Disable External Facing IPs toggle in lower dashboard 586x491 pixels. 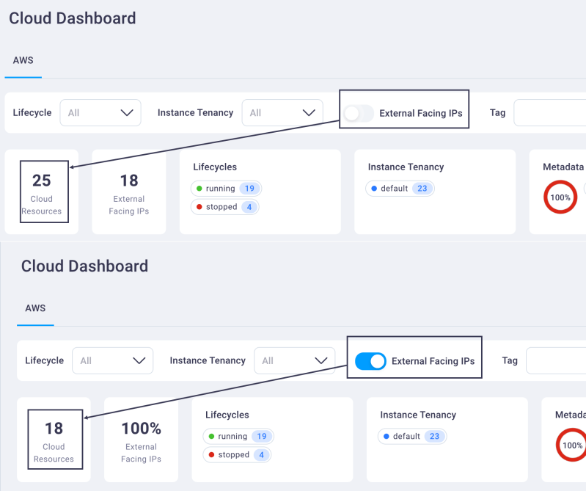(x=370, y=361)
